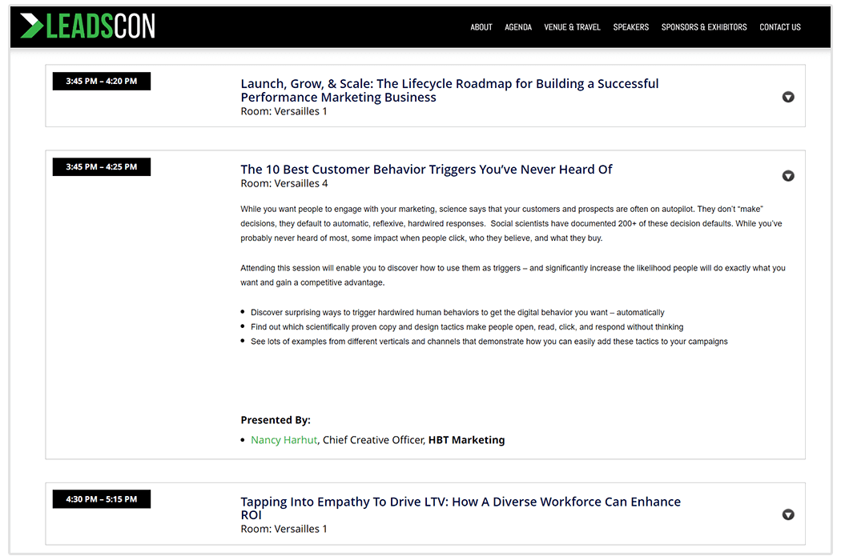Expand the Tapping Into Empathy session details

788,514
